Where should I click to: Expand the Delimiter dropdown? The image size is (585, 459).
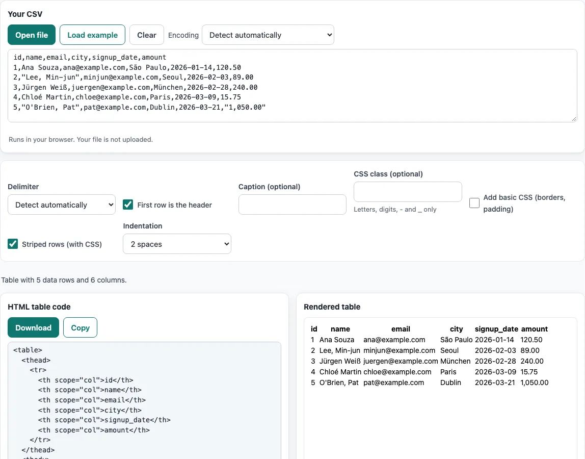click(62, 205)
